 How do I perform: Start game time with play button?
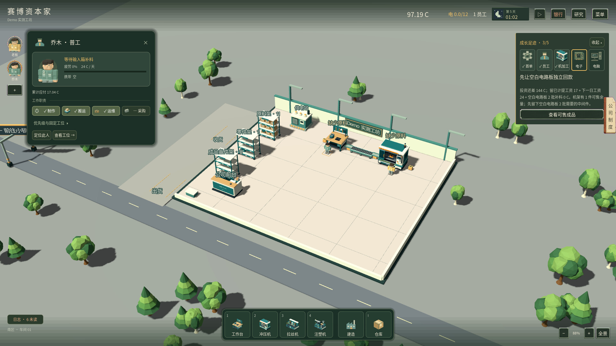(x=540, y=14)
